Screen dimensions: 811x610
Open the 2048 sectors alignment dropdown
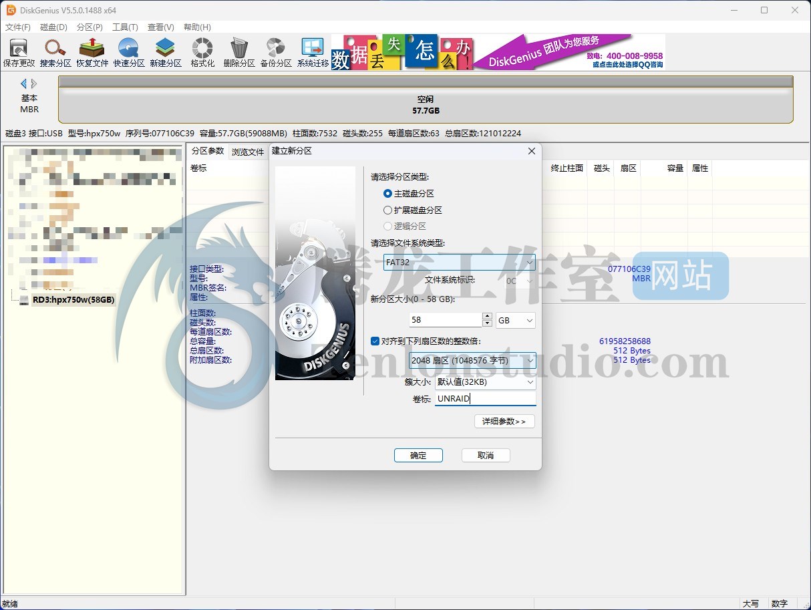(x=472, y=361)
